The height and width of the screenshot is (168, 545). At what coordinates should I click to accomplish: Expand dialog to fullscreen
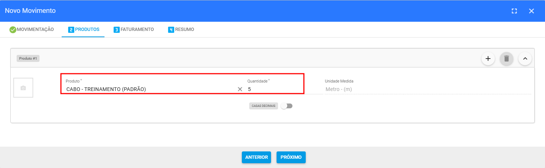(514, 11)
